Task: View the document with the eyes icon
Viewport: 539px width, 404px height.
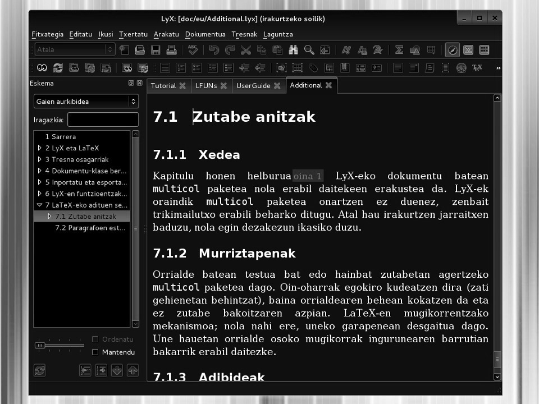Action: [x=42, y=68]
